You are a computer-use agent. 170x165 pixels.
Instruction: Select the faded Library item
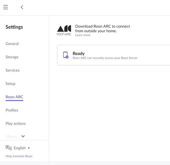[x=12, y=137]
